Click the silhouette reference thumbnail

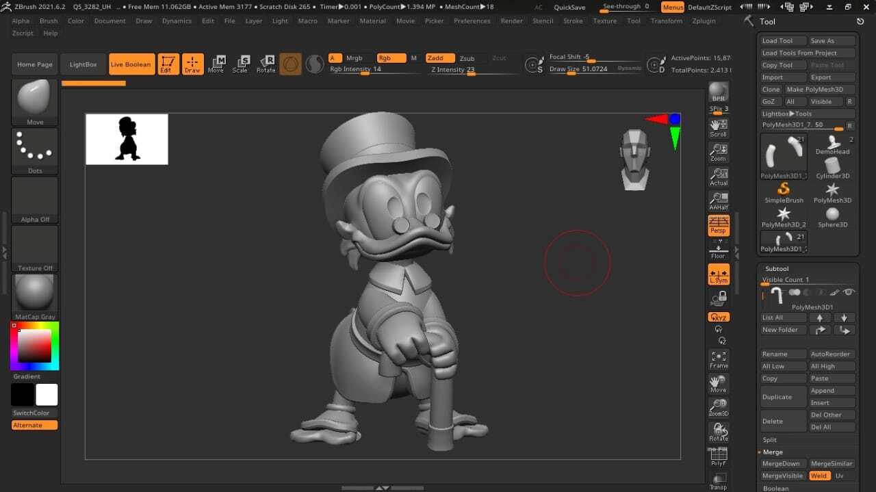click(x=127, y=139)
